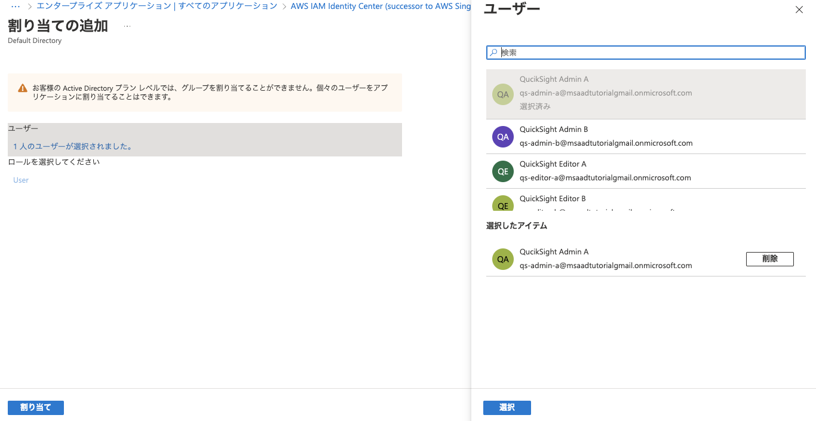Click the green QE avatar for Editor A

coord(503,171)
